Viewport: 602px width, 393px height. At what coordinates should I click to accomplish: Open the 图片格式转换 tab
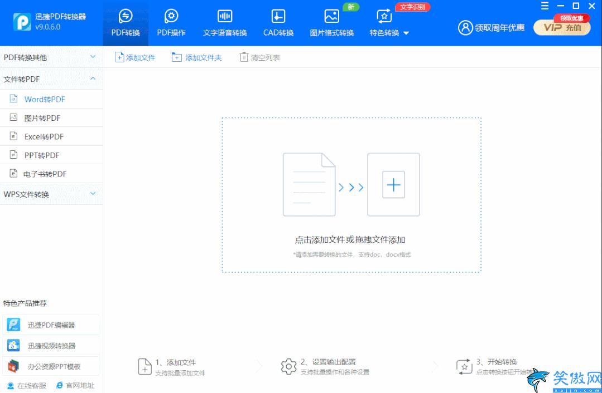point(332,23)
